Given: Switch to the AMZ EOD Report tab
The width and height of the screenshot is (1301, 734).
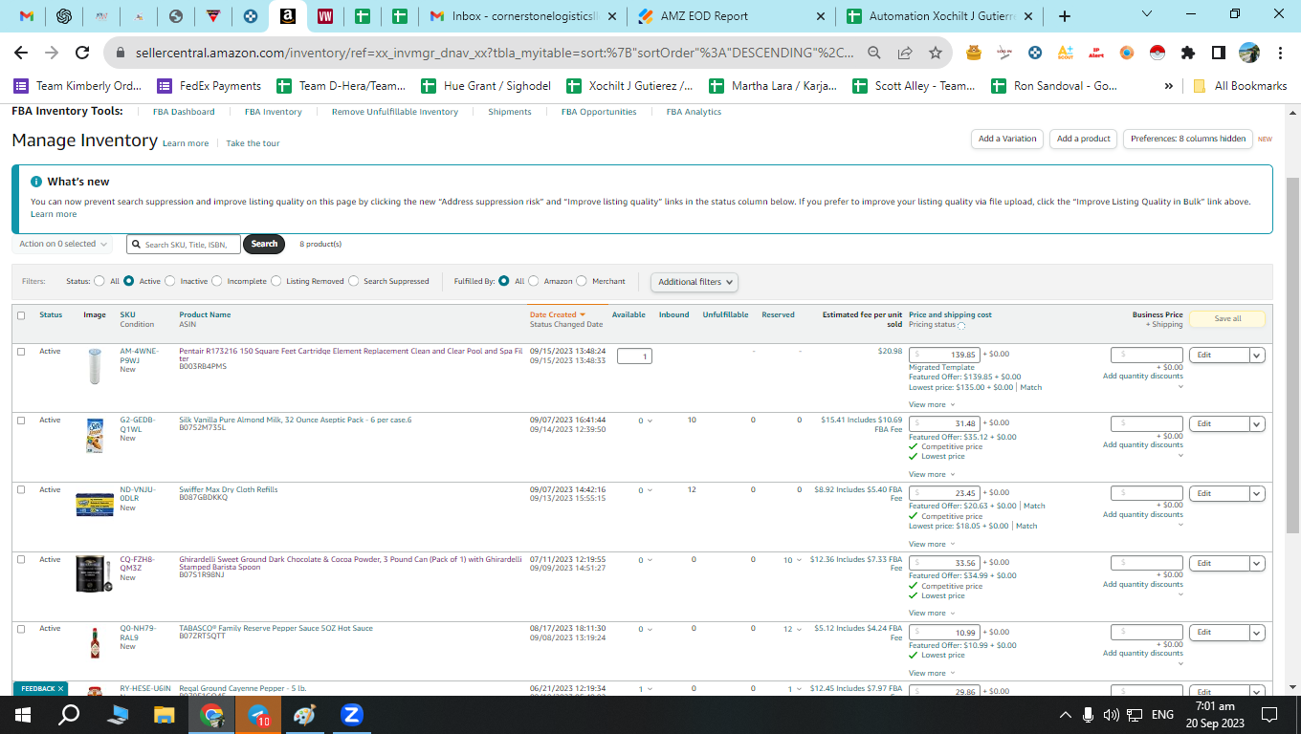Looking at the screenshot, I should point(732,16).
